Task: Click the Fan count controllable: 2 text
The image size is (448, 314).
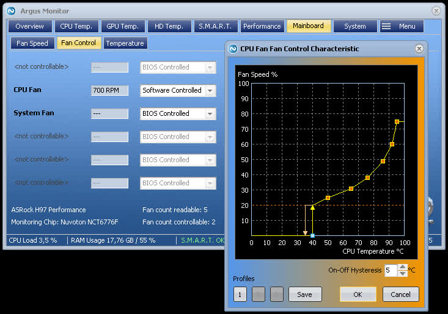Action: (179, 223)
